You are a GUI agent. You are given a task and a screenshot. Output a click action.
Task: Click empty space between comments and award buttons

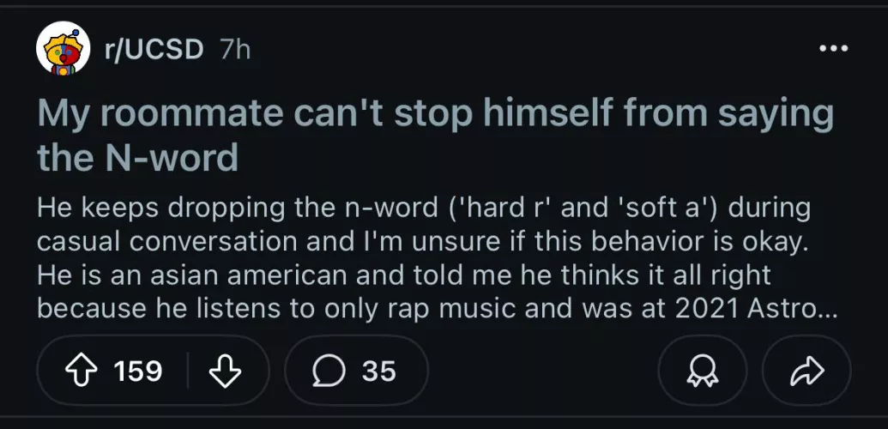tap(541, 371)
